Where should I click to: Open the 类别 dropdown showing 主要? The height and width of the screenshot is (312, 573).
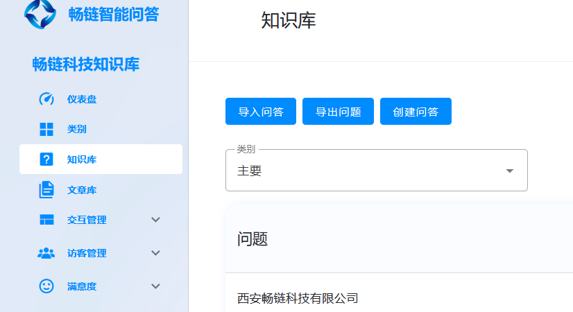pos(376,171)
